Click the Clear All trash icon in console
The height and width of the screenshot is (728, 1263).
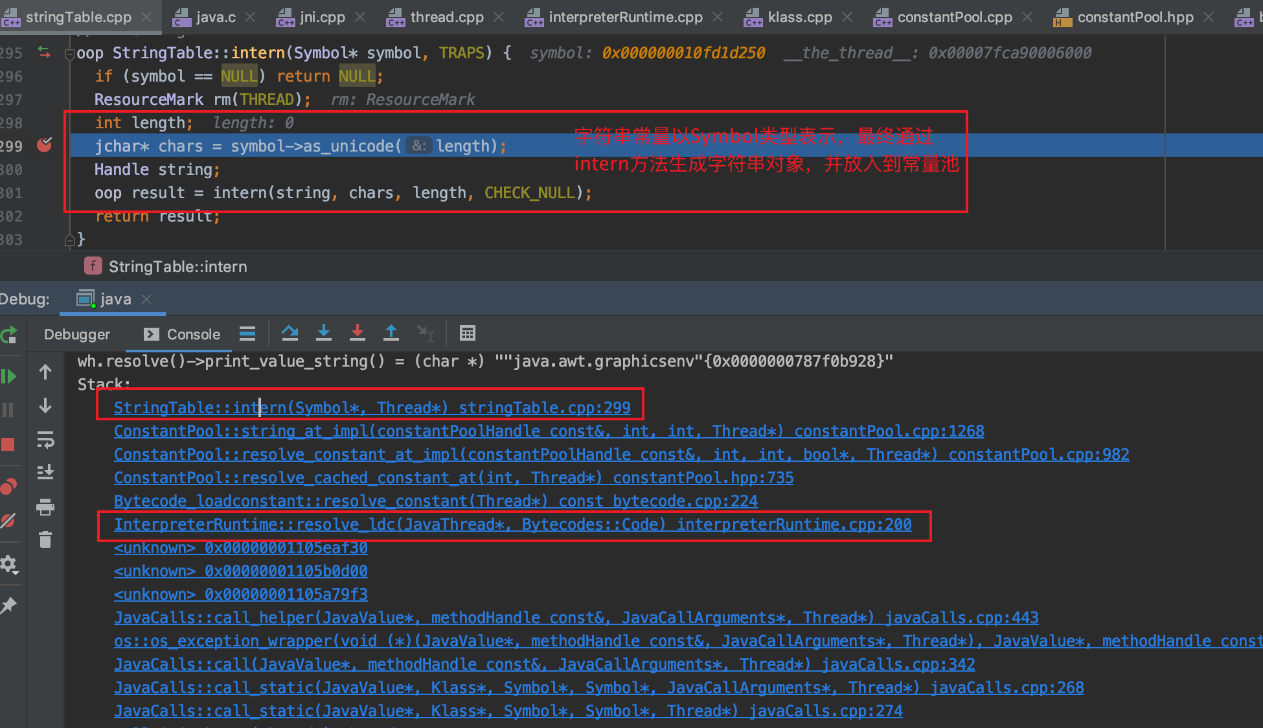coord(45,540)
